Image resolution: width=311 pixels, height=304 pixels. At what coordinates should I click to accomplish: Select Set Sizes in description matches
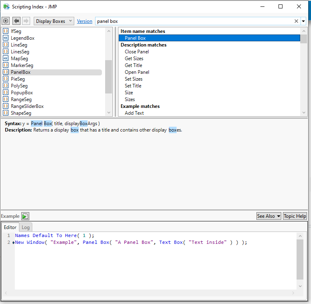coord(134,79)
